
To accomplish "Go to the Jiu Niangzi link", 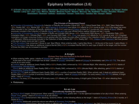I will tap(116, 10).
